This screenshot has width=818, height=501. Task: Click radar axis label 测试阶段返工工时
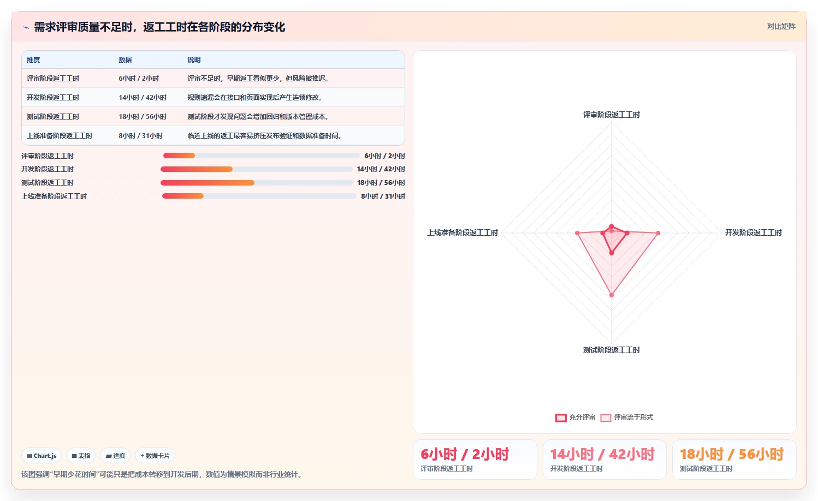[611, 350]
